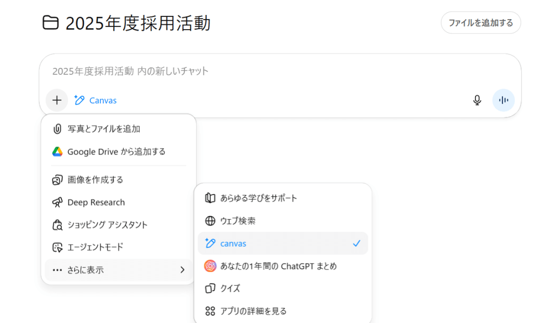The width and height of the screenshot is (544, 323).
Task: Choose 画像を作成する from menu
Action: point(95,180)
